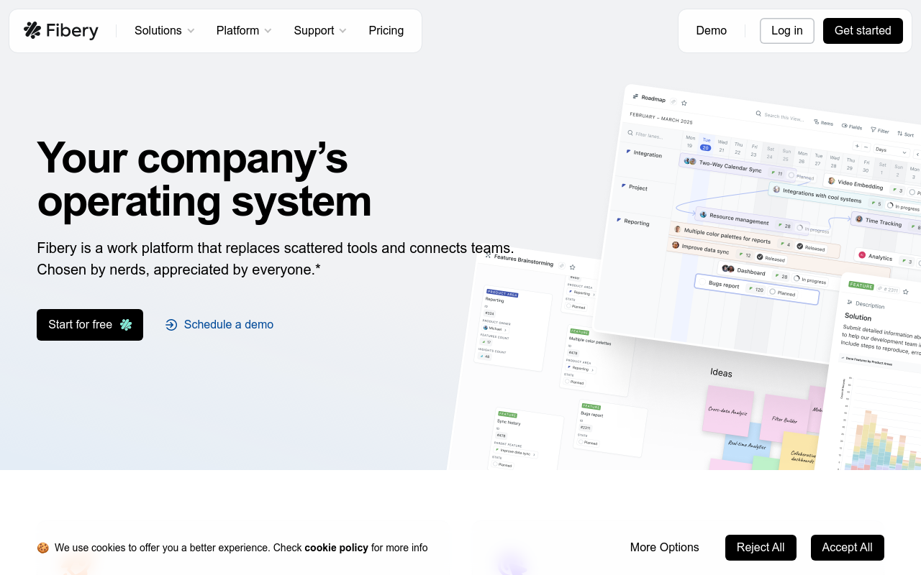
Task: Click the Get started button
Action: click(x=863, y=31)
